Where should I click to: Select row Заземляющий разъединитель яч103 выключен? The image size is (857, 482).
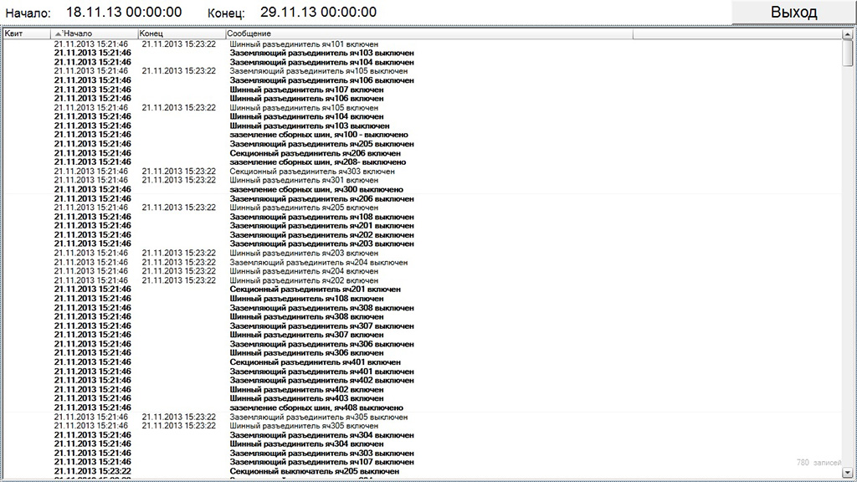[x=422, y=53]
